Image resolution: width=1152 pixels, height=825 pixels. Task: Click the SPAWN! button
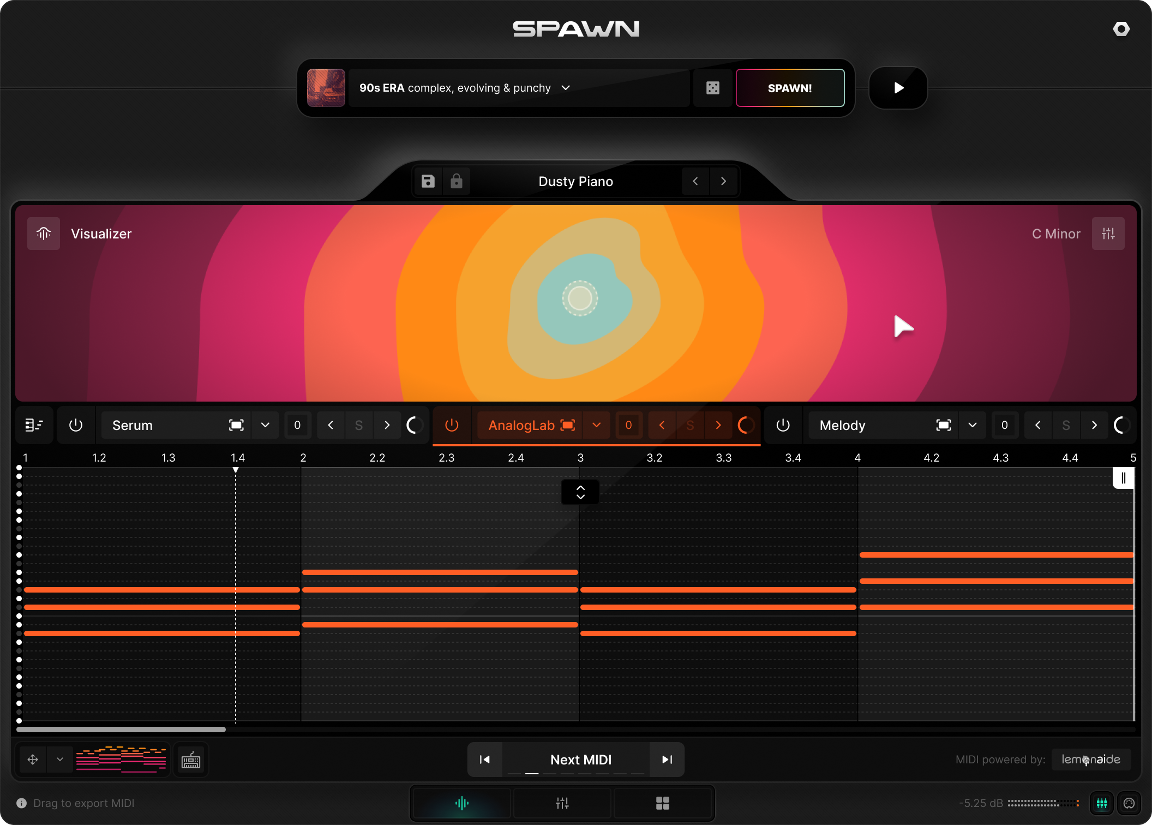click(790, 88)
